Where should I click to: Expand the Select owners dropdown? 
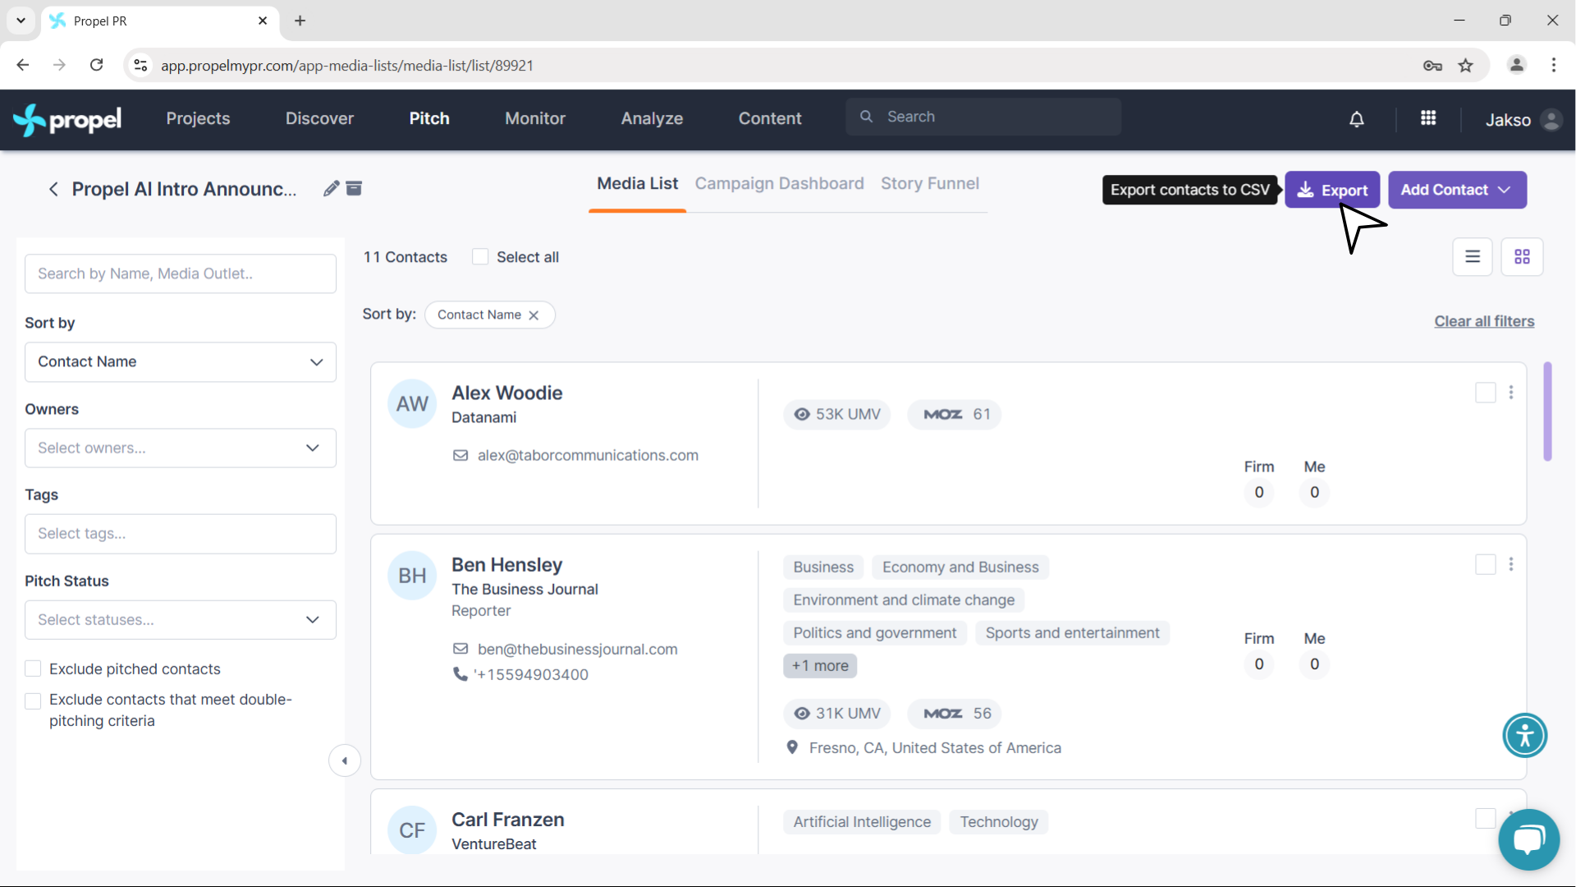pyautogui.click(x=181, y=448)
